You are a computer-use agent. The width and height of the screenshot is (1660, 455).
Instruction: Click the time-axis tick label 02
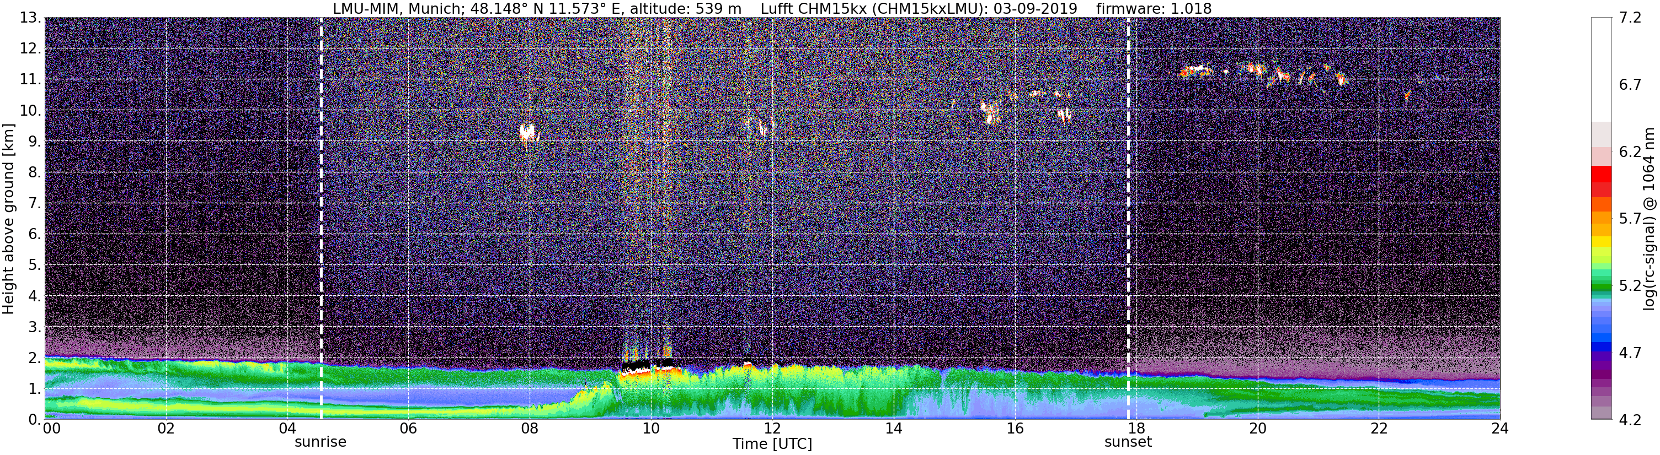[166, 429]
